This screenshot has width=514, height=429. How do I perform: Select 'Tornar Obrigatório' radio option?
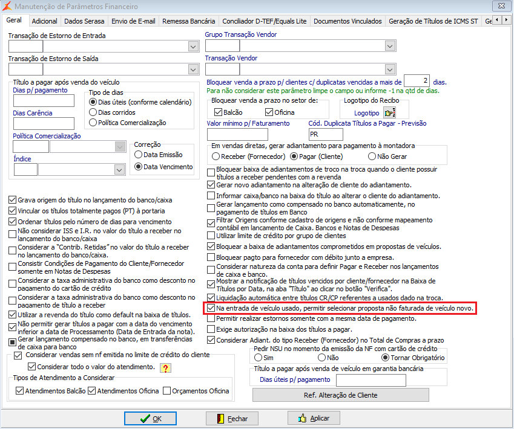[386, 358]
